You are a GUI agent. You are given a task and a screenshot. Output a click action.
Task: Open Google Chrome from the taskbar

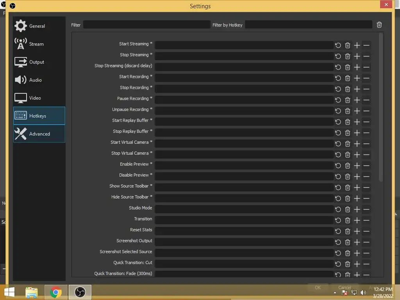click(x=55, y=292)
